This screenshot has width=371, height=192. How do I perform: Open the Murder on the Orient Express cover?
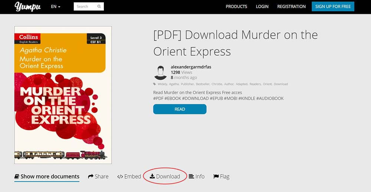coord(63,95)
